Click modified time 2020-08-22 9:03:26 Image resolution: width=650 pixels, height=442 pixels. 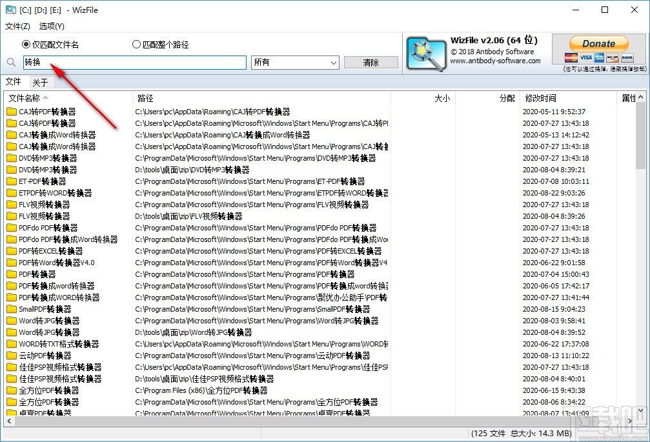(x=554, y=193)
